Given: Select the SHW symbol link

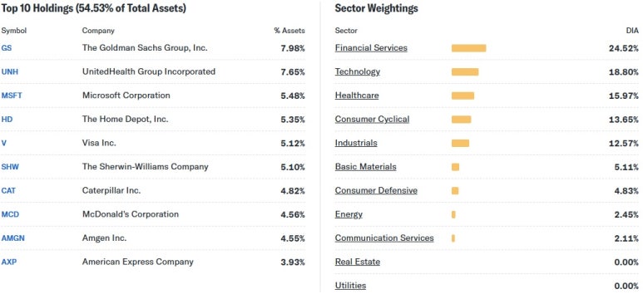Looking at the screenshot, I should pos(10,167).
